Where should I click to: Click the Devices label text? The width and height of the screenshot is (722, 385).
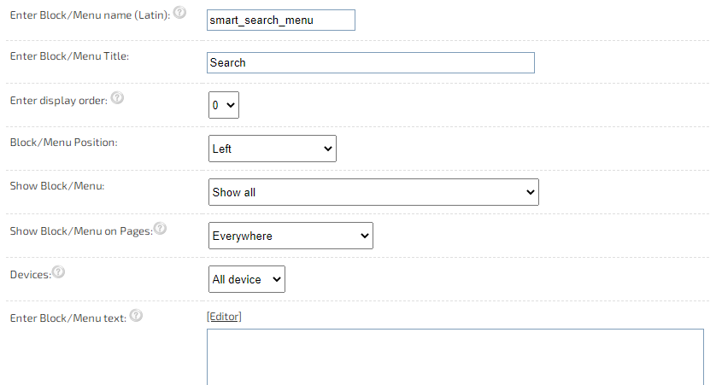pyautogui.click(x=31, y=275)
